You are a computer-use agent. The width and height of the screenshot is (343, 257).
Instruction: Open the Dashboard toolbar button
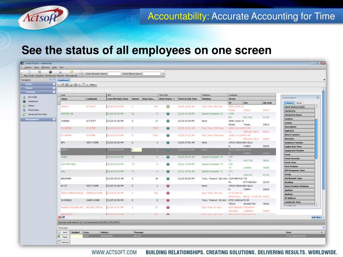[x=50, y=74]
